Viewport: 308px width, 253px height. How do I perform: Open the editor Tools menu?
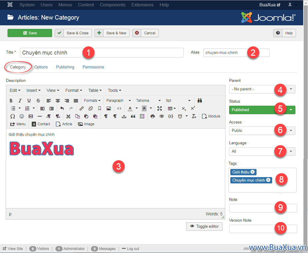click(114, 90)
